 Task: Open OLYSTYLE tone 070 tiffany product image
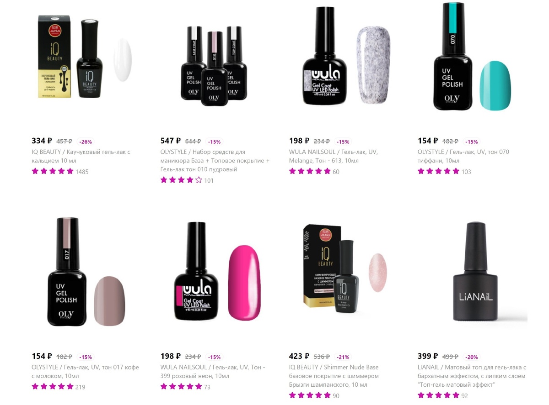click(472, 57)
